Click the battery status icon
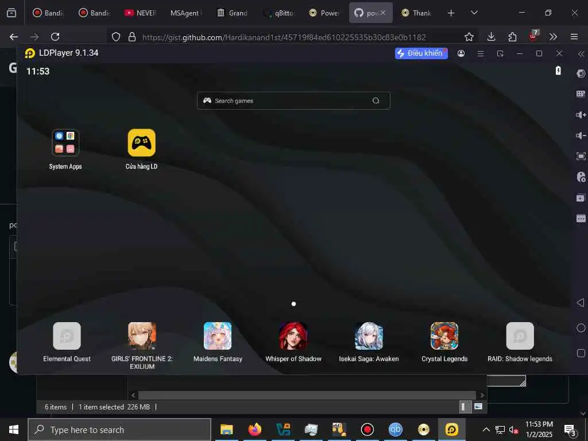 558,71
